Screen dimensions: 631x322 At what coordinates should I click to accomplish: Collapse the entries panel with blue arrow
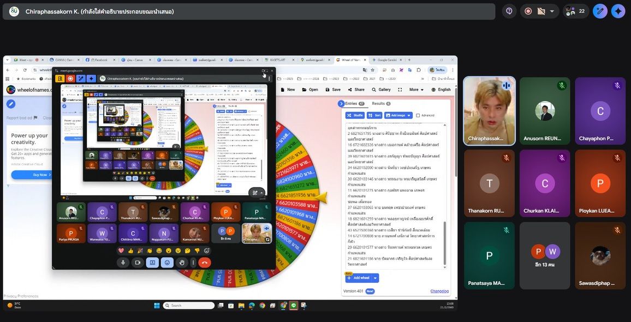click(341, 103)
